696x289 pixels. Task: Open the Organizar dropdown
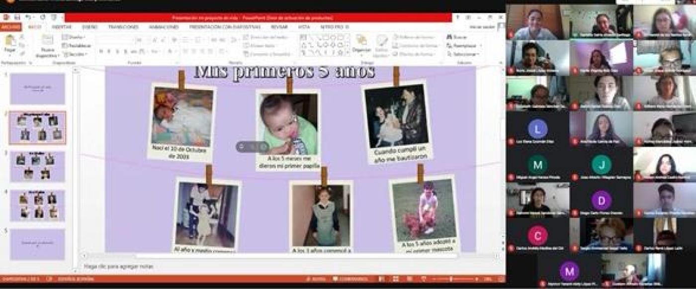[361, 44]
